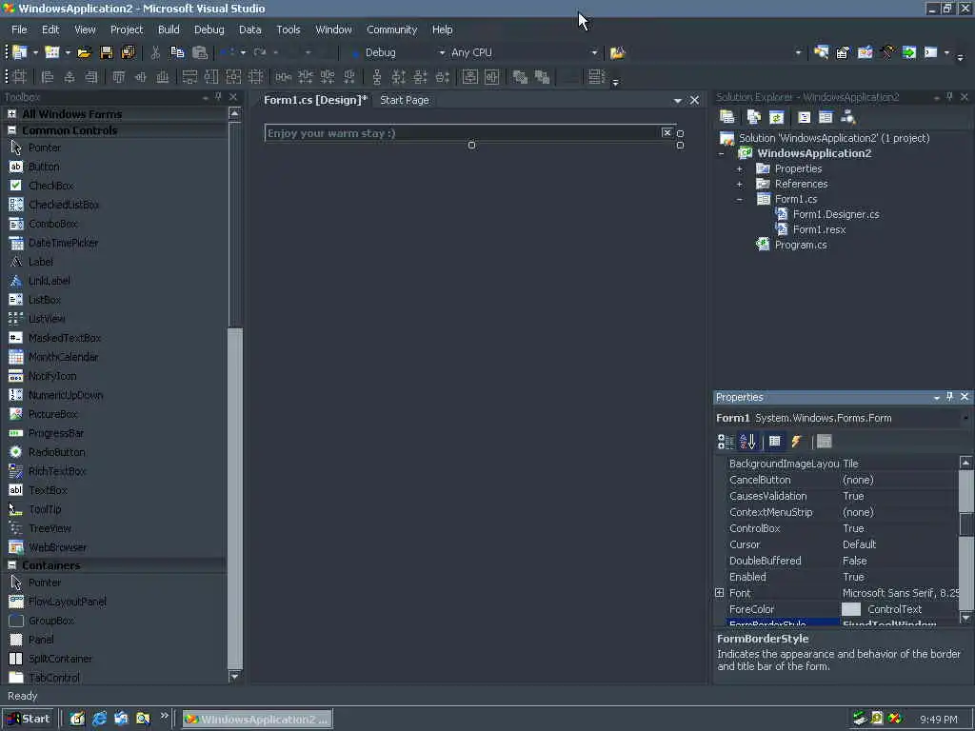Click the Send to Back layout icon
Viewport: 975px width, 731px height.
542,77
